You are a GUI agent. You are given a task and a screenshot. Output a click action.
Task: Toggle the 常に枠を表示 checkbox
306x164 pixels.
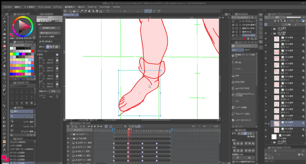click(x=40, y=41)
